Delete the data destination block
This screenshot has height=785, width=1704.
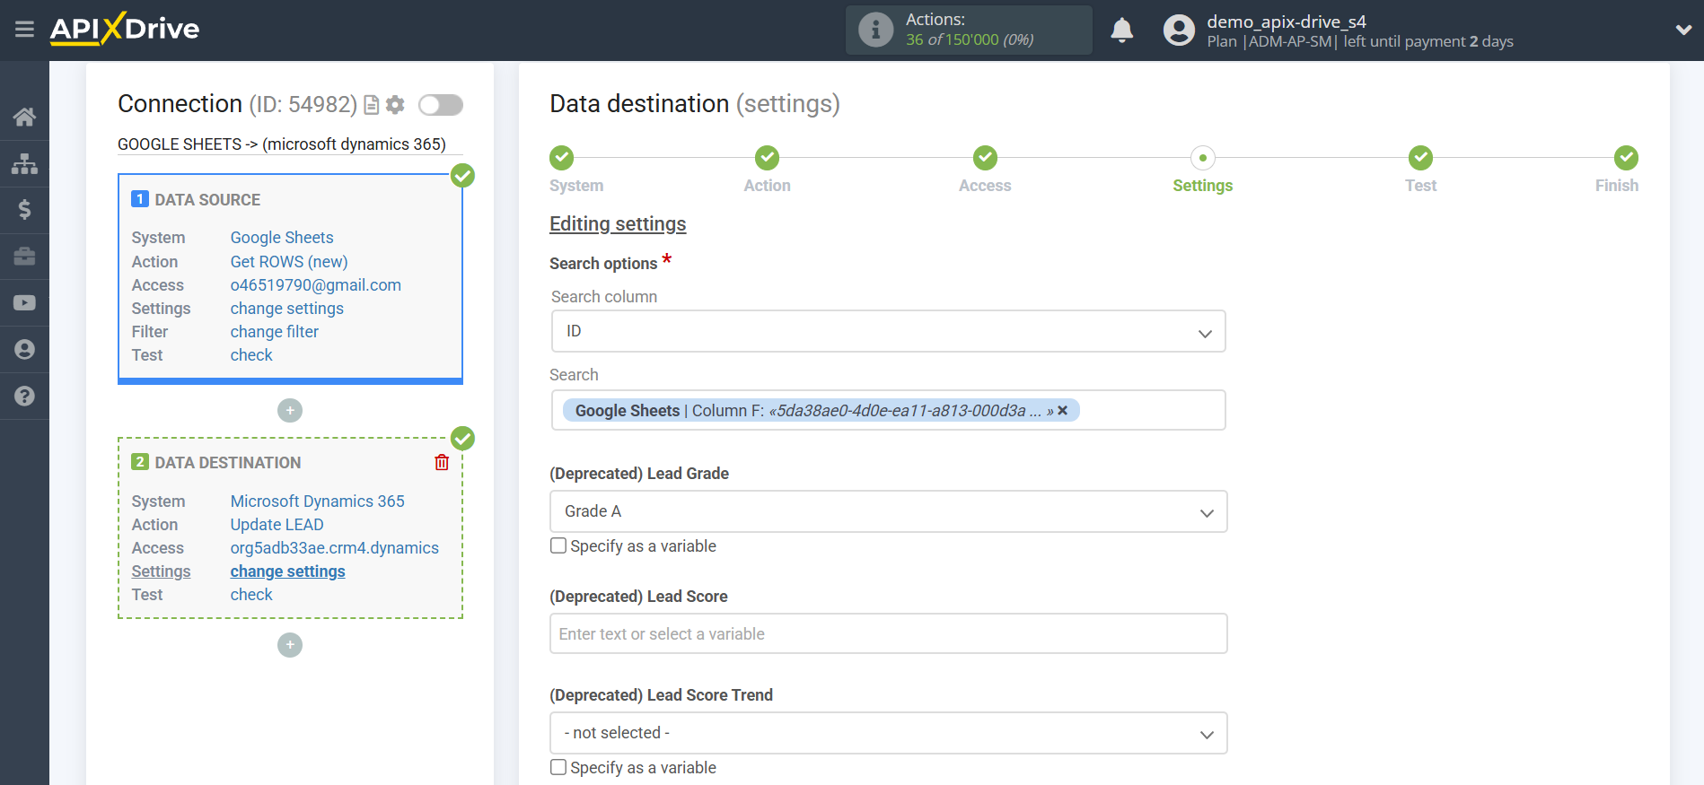442,462
